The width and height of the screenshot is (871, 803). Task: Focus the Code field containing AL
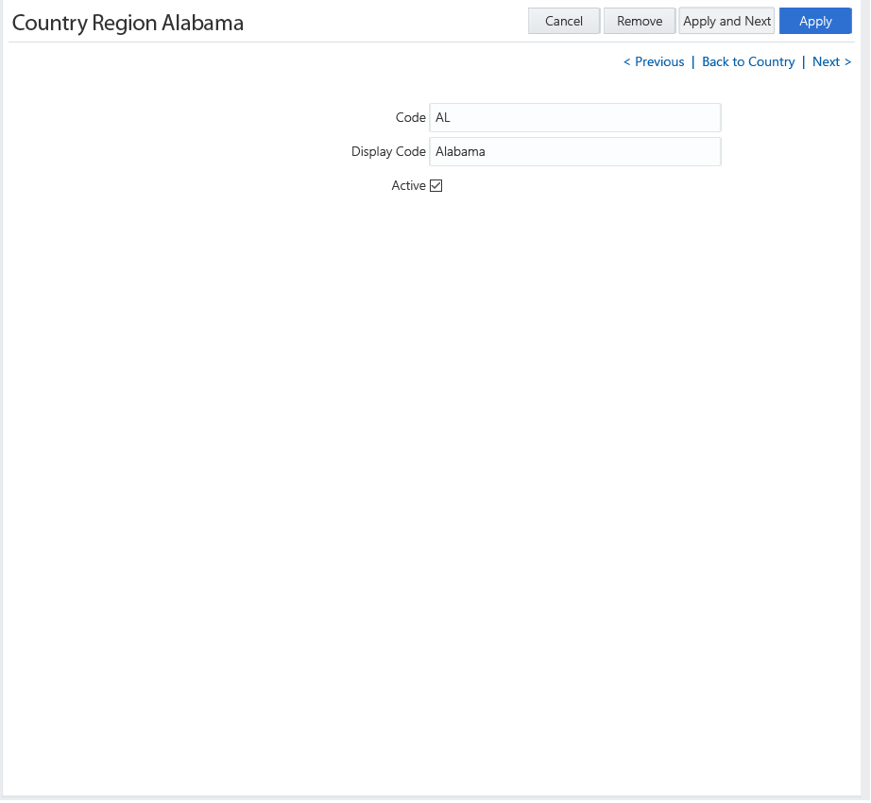click(575, 118)
